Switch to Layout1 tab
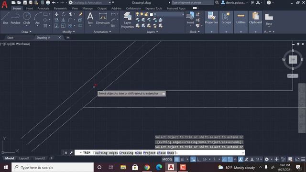This screenshot has height=172, width=306. (24, 158)
